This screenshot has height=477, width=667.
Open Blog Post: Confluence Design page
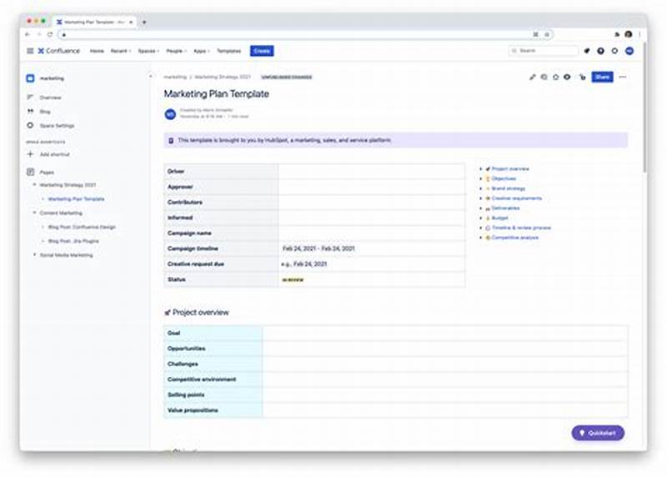point(82,227)
